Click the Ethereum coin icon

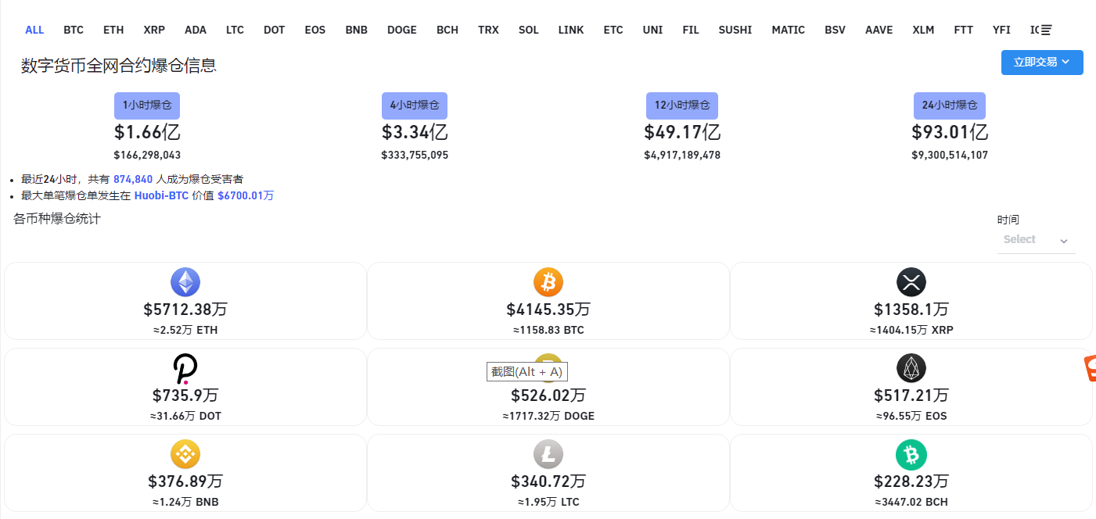point(185,282)
